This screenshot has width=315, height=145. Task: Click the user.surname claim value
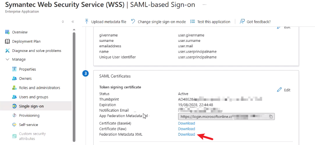(189, 41)
